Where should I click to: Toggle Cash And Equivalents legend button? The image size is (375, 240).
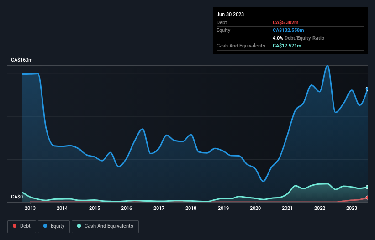coord(105,226)
